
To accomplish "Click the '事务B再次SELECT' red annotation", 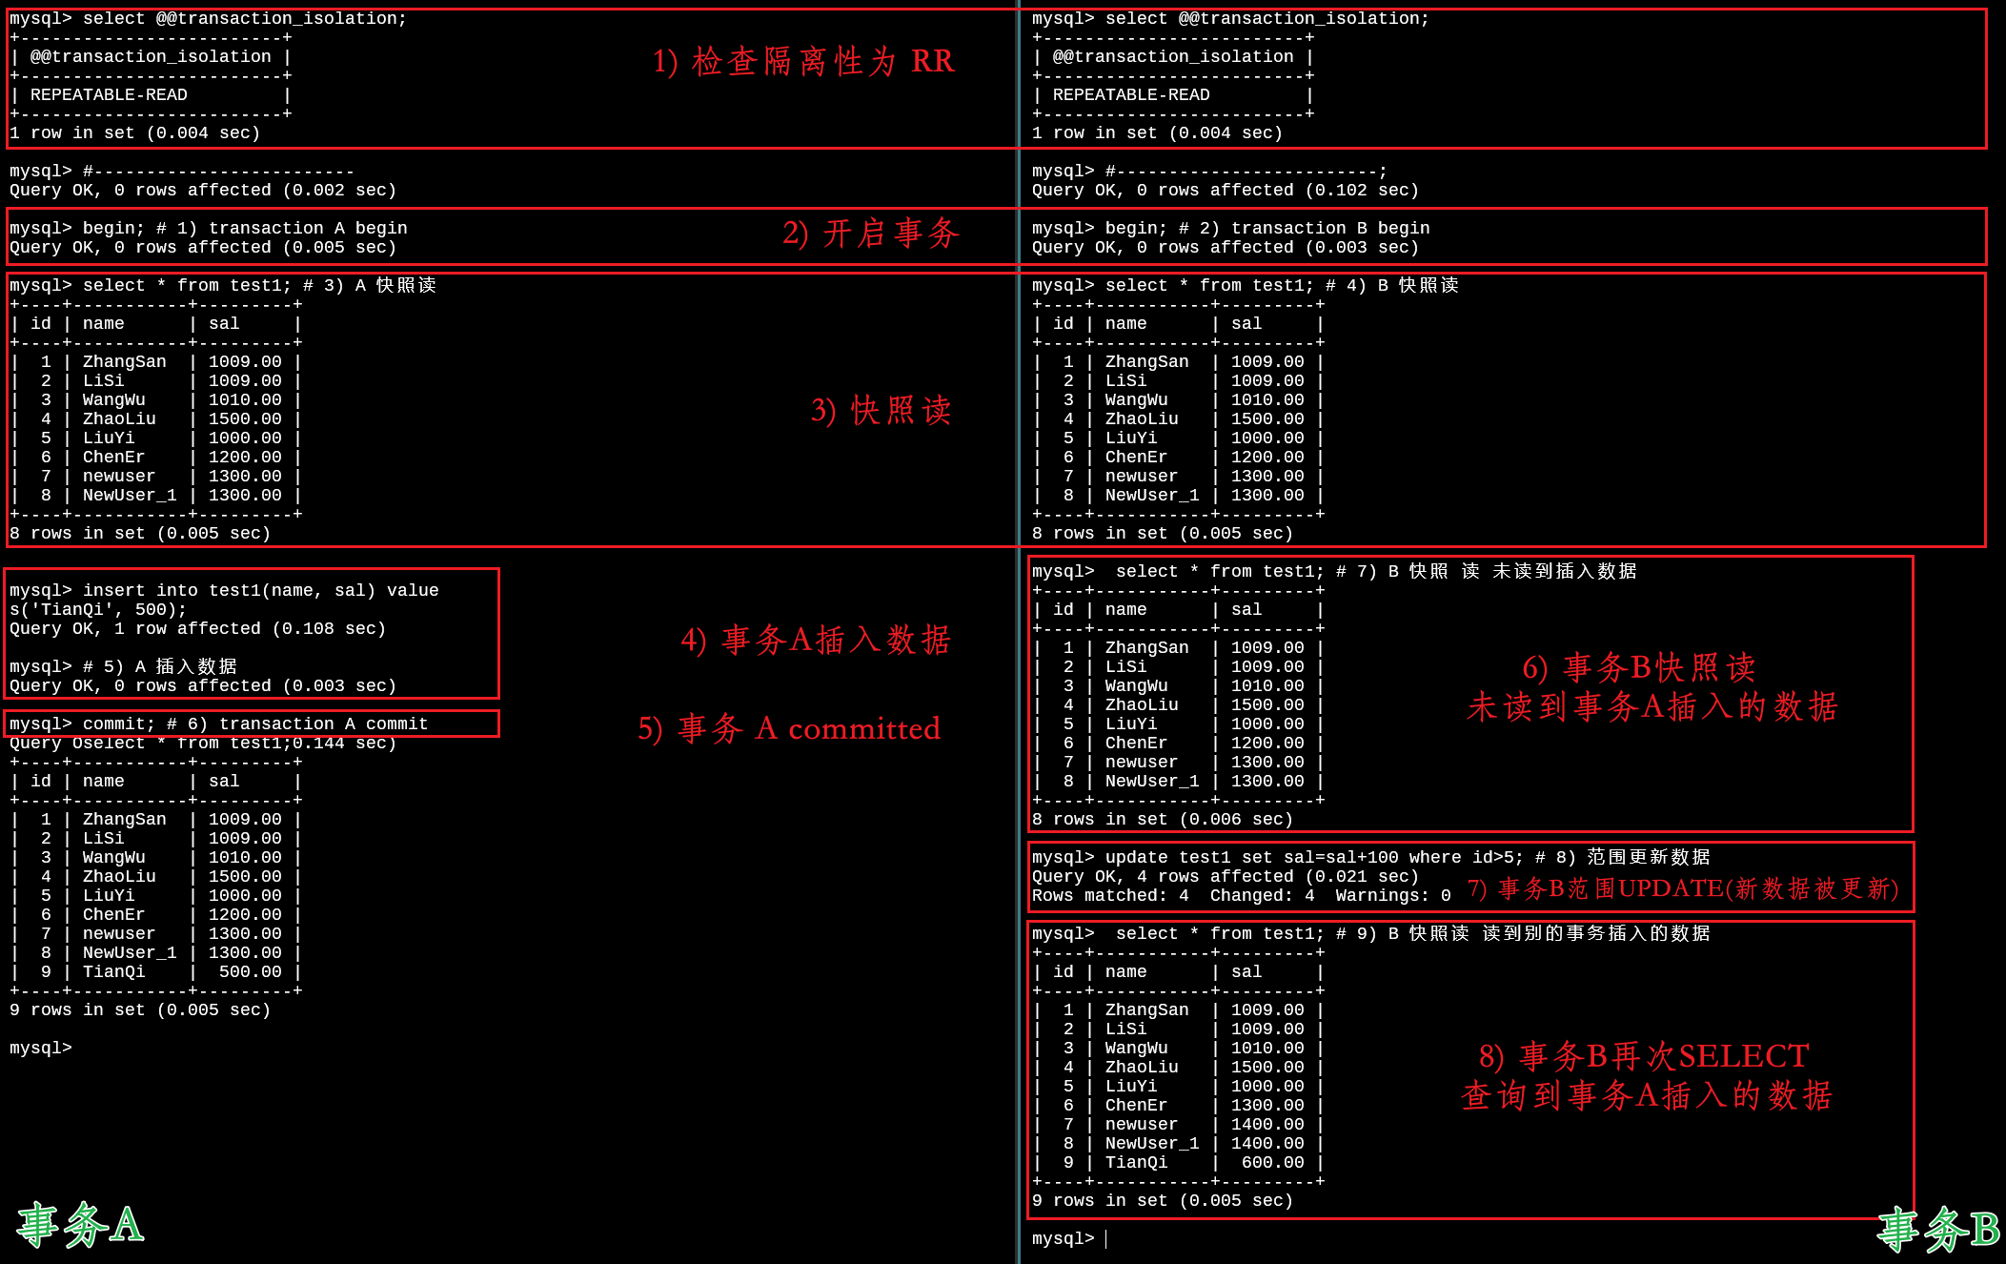I will [x=1645, y=1056].
